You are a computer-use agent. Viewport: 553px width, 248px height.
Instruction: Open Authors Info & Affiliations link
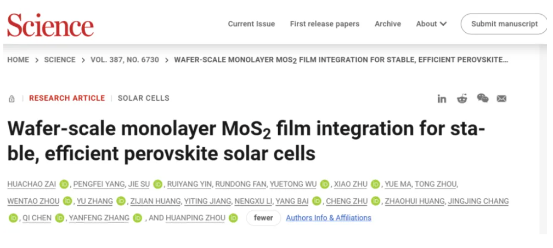click(x=328, y=218)
